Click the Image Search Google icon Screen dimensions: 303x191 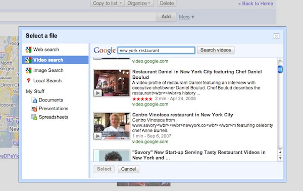click(x=28, y=70)
